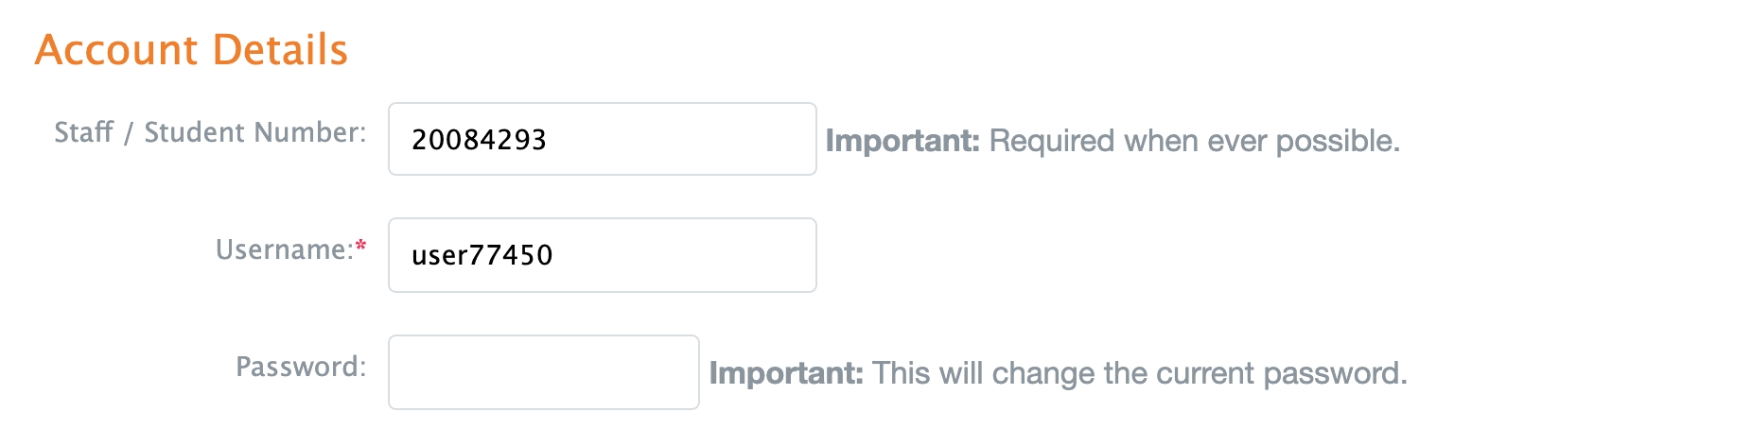Place cursor on the 20084293 value
This screenshot has width=1752, height=446.
click(x=479, y=140)
